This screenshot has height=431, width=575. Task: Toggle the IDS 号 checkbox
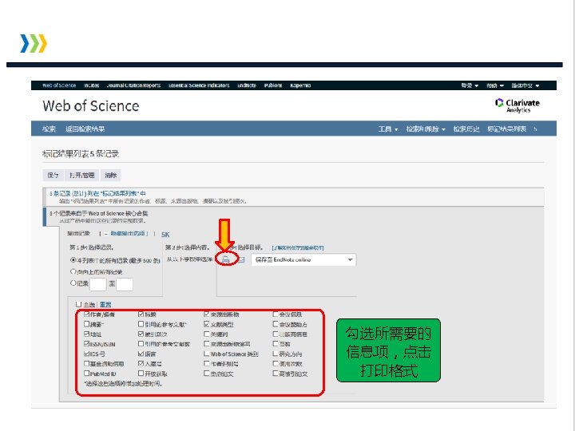tap(86, 354)
